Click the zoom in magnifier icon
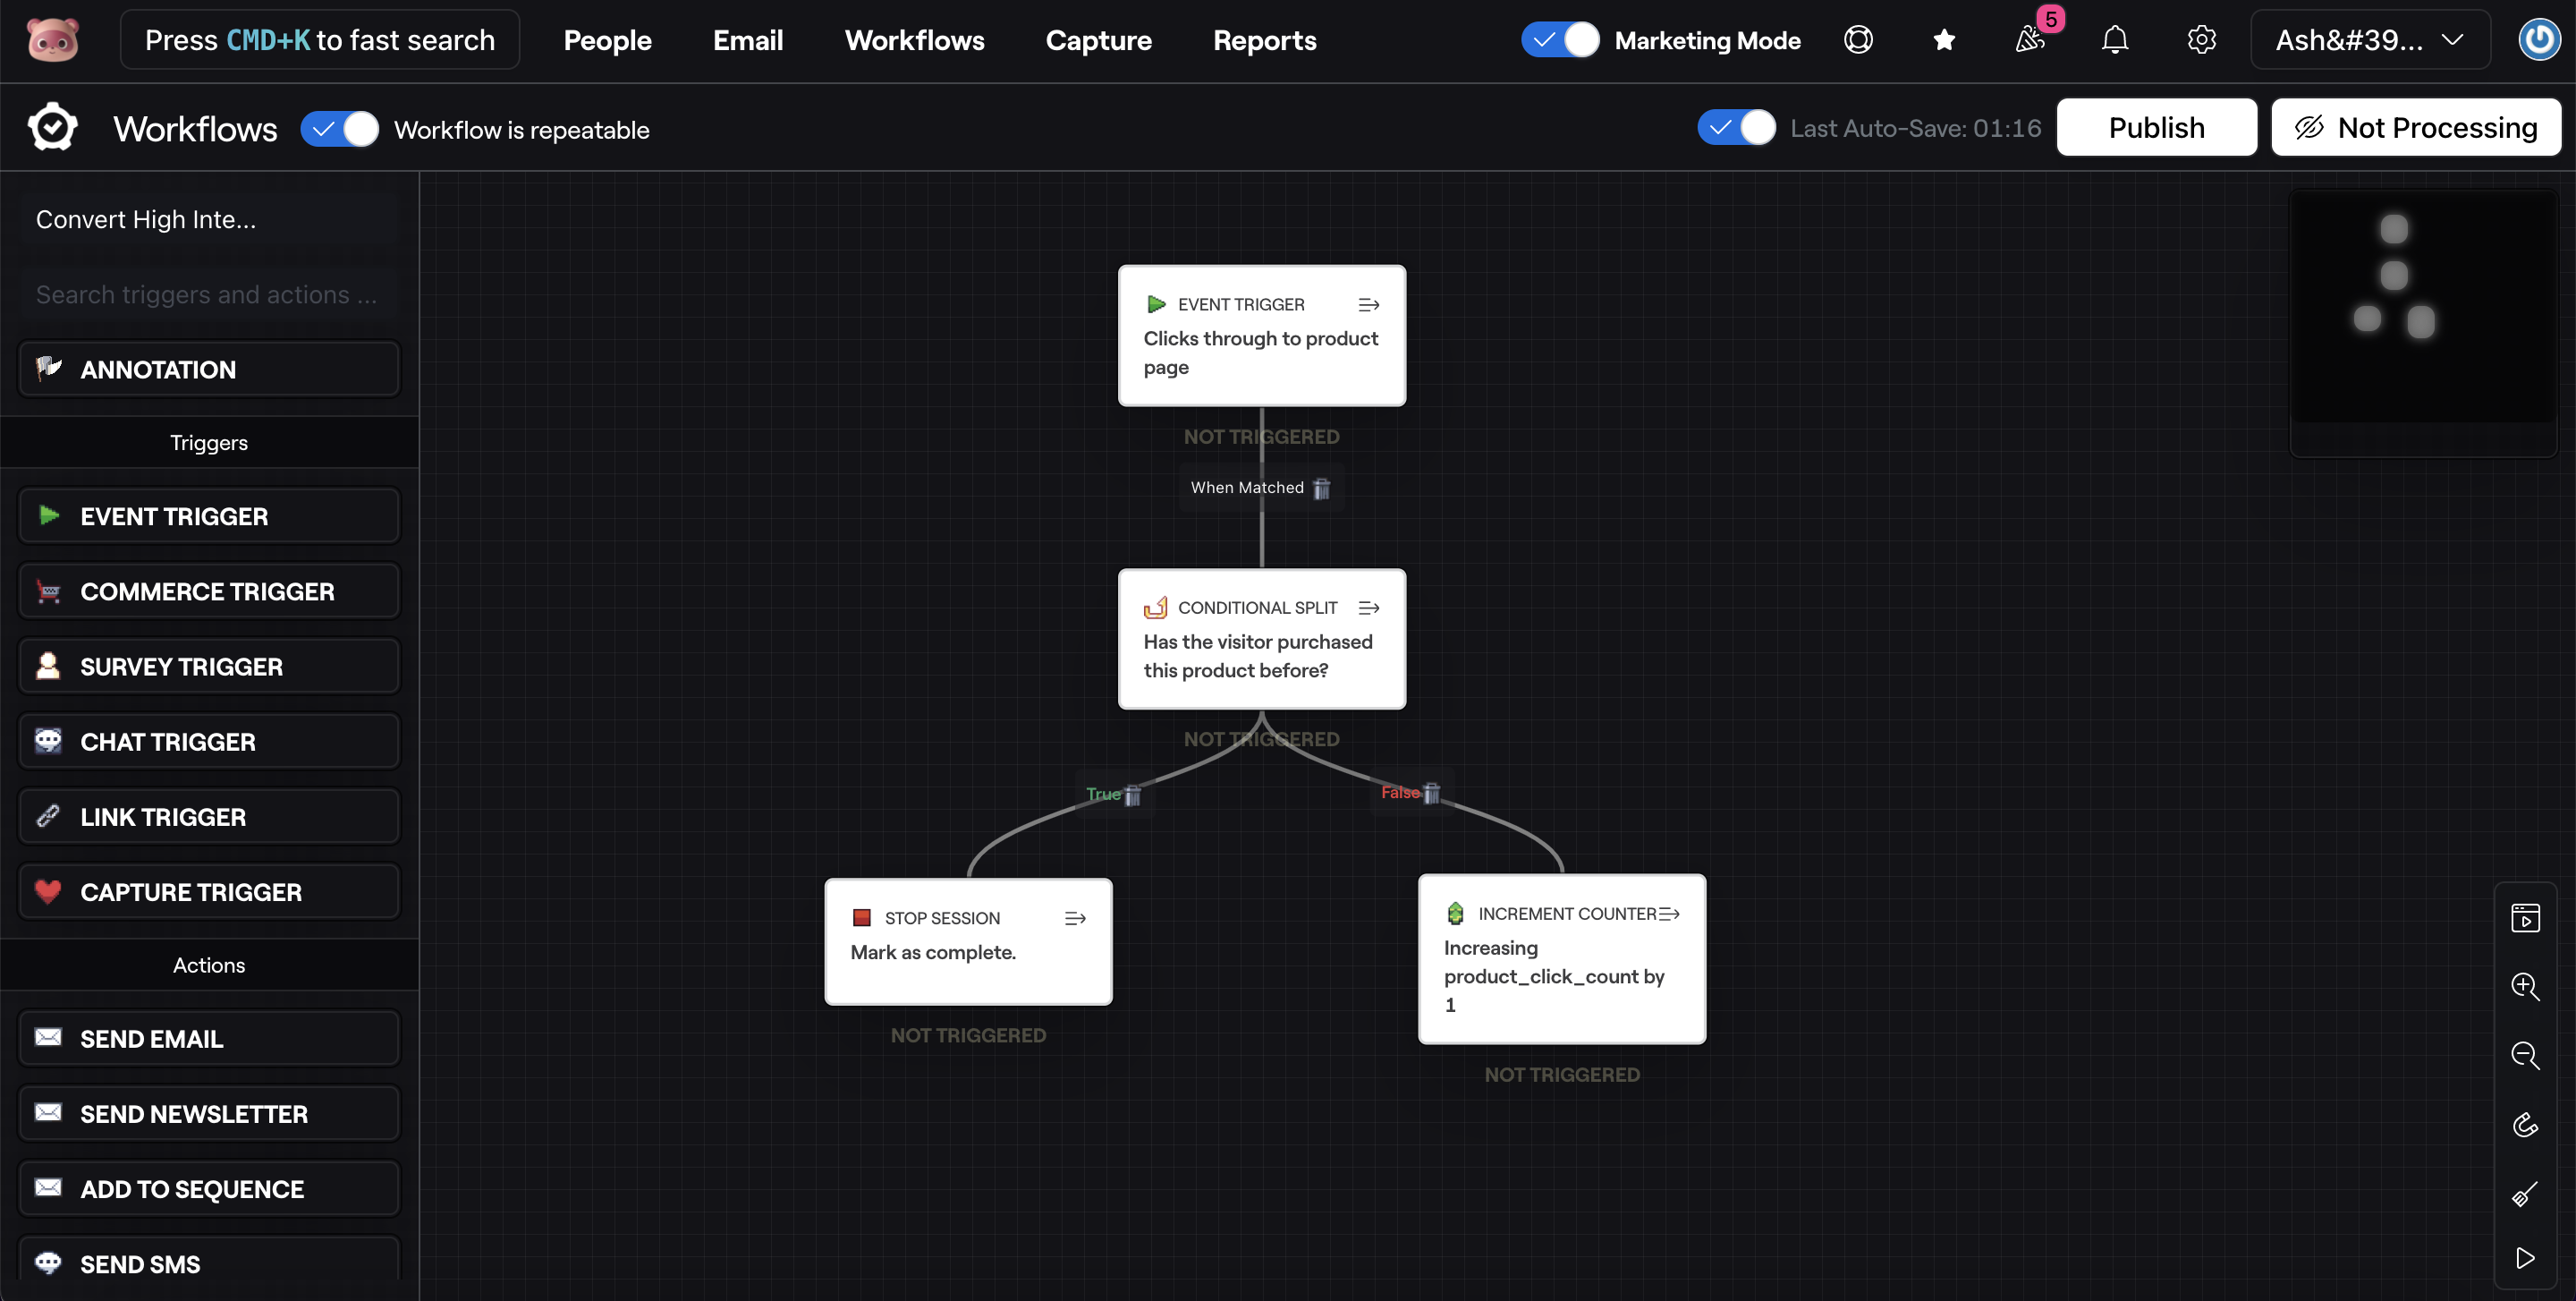2576x1301 pixels. coord(2524,986)
